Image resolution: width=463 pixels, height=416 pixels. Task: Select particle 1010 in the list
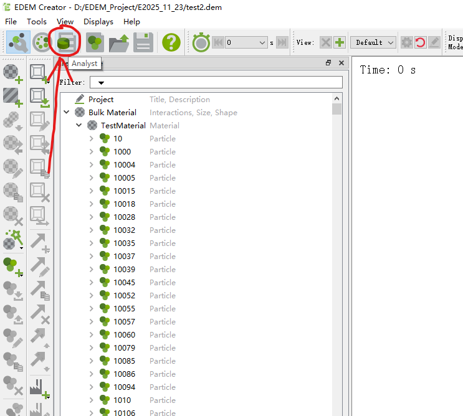pyautogui.click(x=122, y=400)
